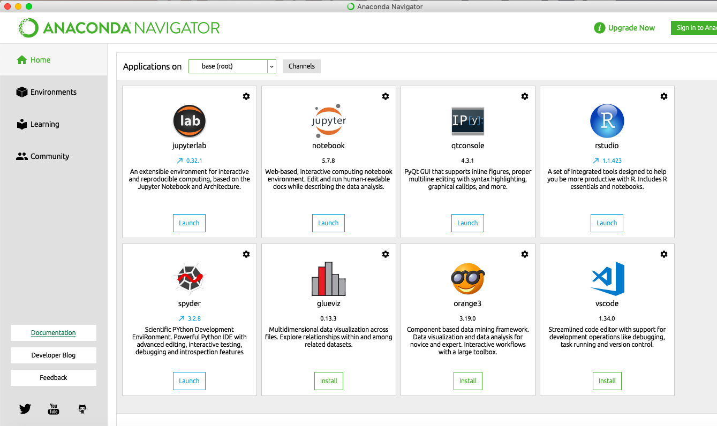Open the gear settings for the orange3 card

tap(525, 254)
